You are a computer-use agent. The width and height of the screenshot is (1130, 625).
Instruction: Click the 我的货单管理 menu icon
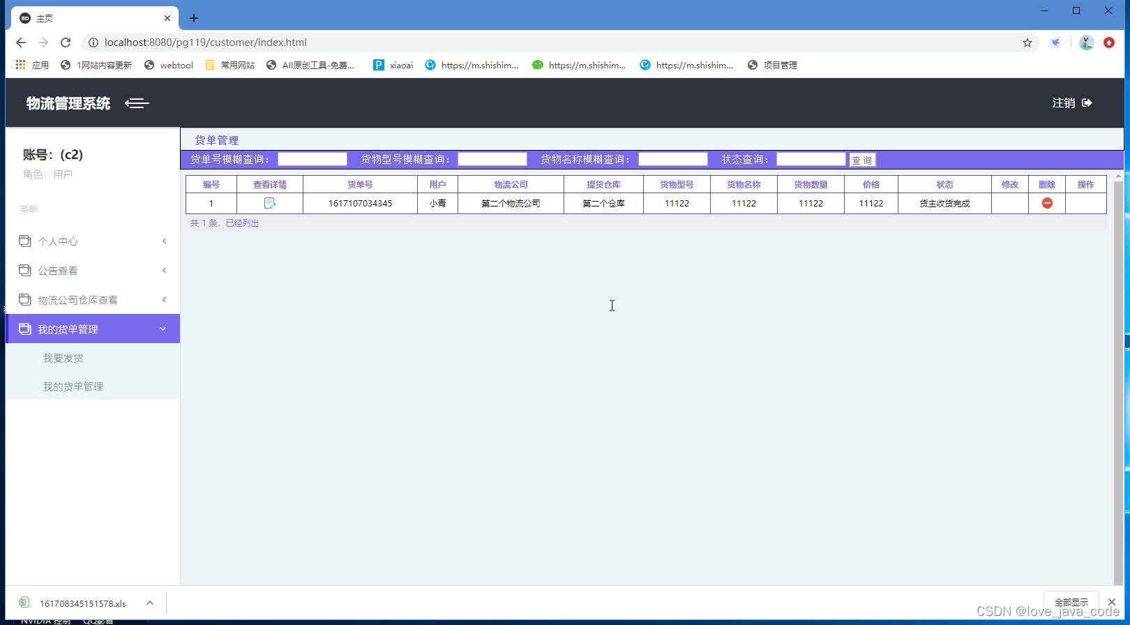click(25, 329)
